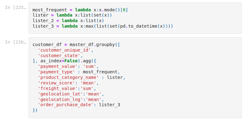Place cursor on most_frequent lambda definition line
Viewport: 245px width, 120px height.
point(80,10)
